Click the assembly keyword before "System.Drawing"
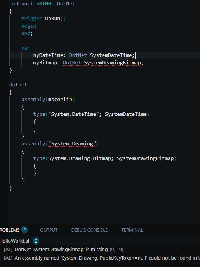Screen dimensions: 200x267 pos(33,144)
